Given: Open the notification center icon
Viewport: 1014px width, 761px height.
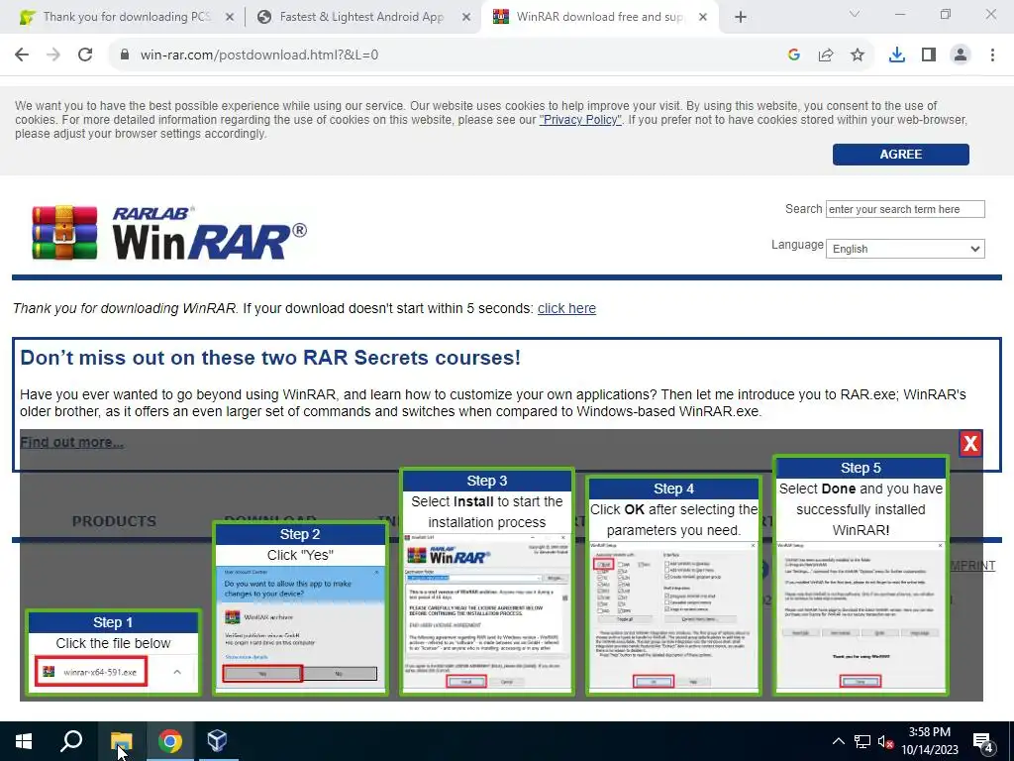Looking at the screenshot, I should 983,743.
